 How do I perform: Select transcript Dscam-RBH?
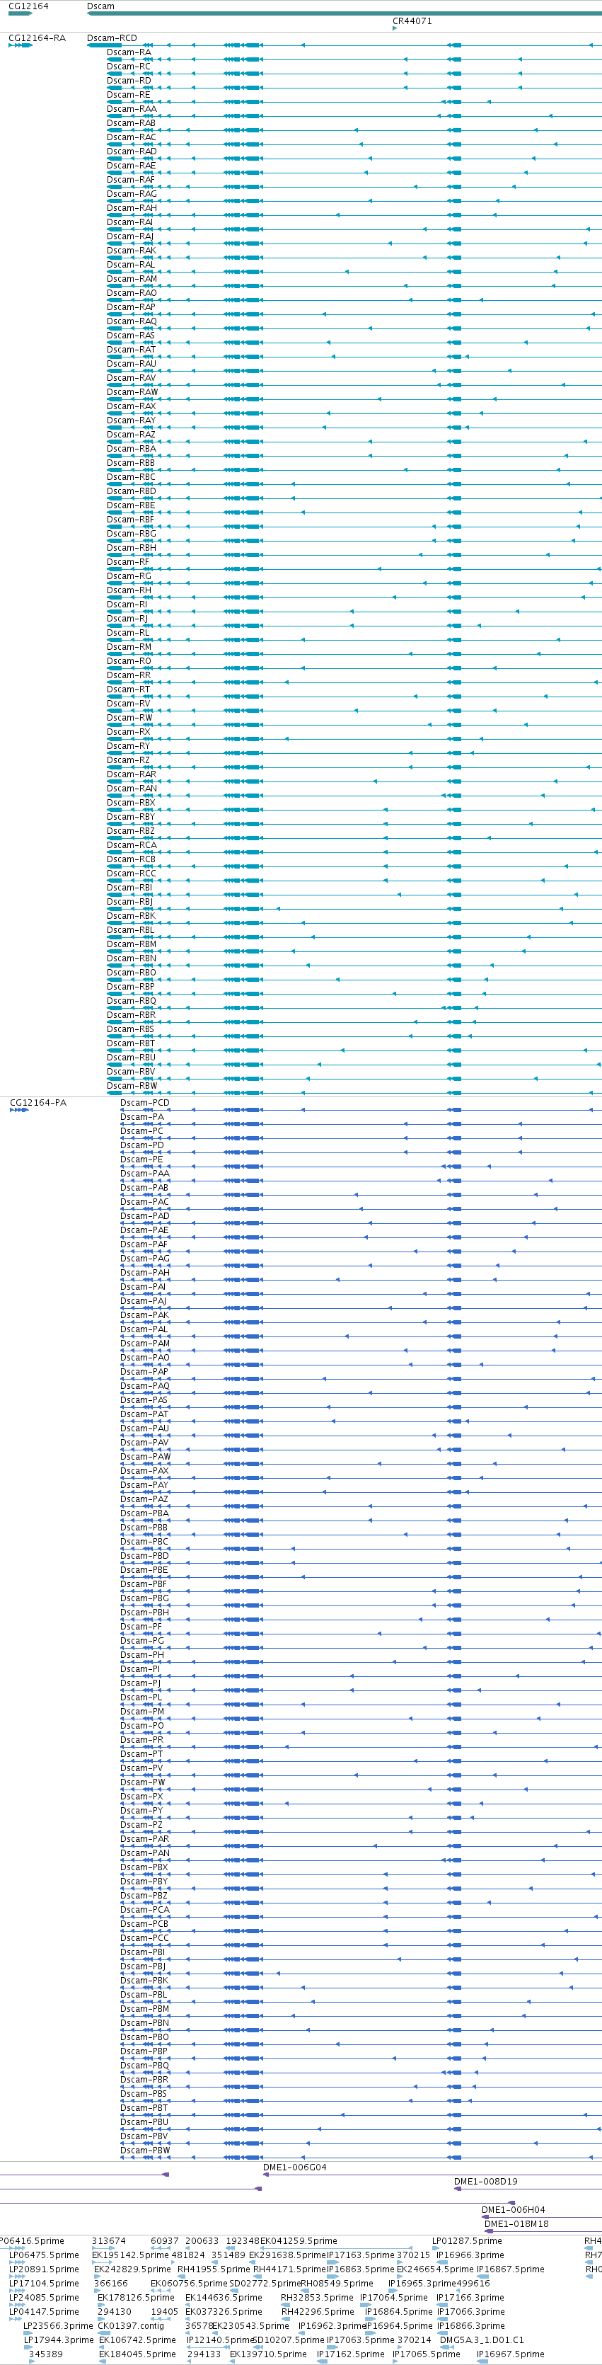coord(132,548)
